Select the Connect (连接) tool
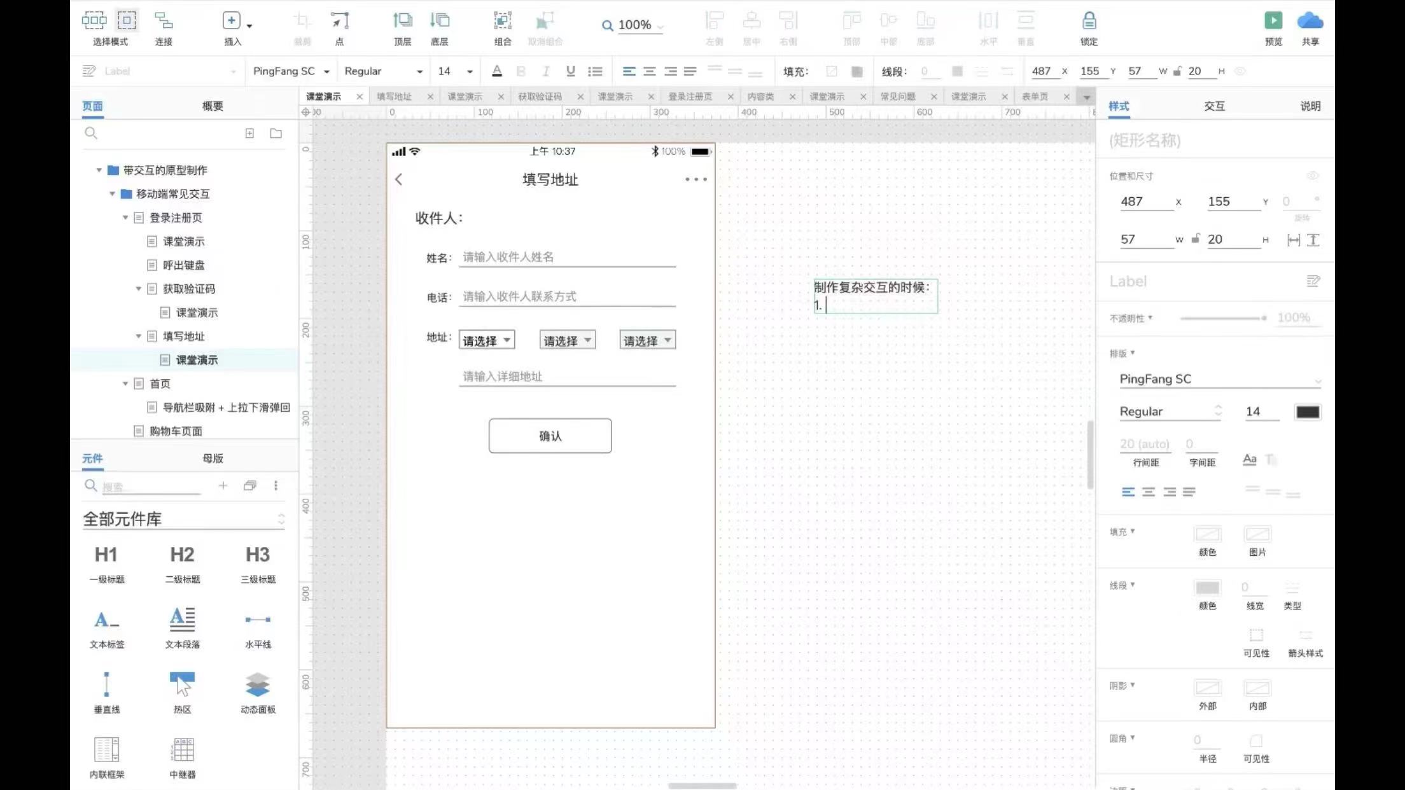 (x=164, y=21)
